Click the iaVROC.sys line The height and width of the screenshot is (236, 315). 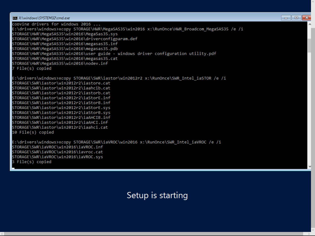57,157
